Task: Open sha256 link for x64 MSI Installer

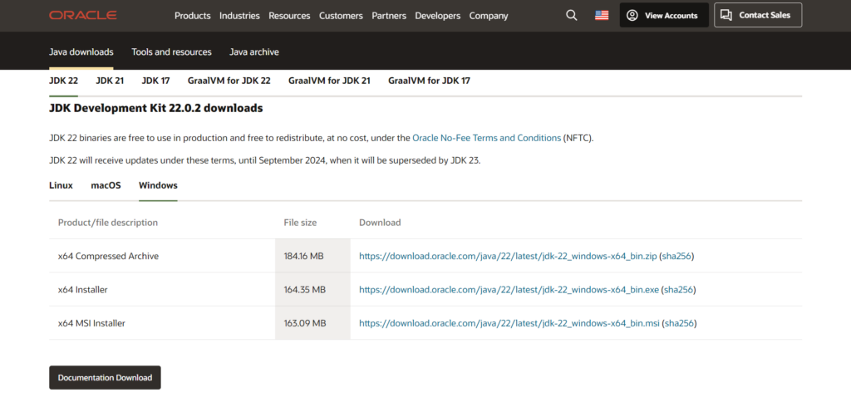Action: pyautogui.click(x=679, y=322)
